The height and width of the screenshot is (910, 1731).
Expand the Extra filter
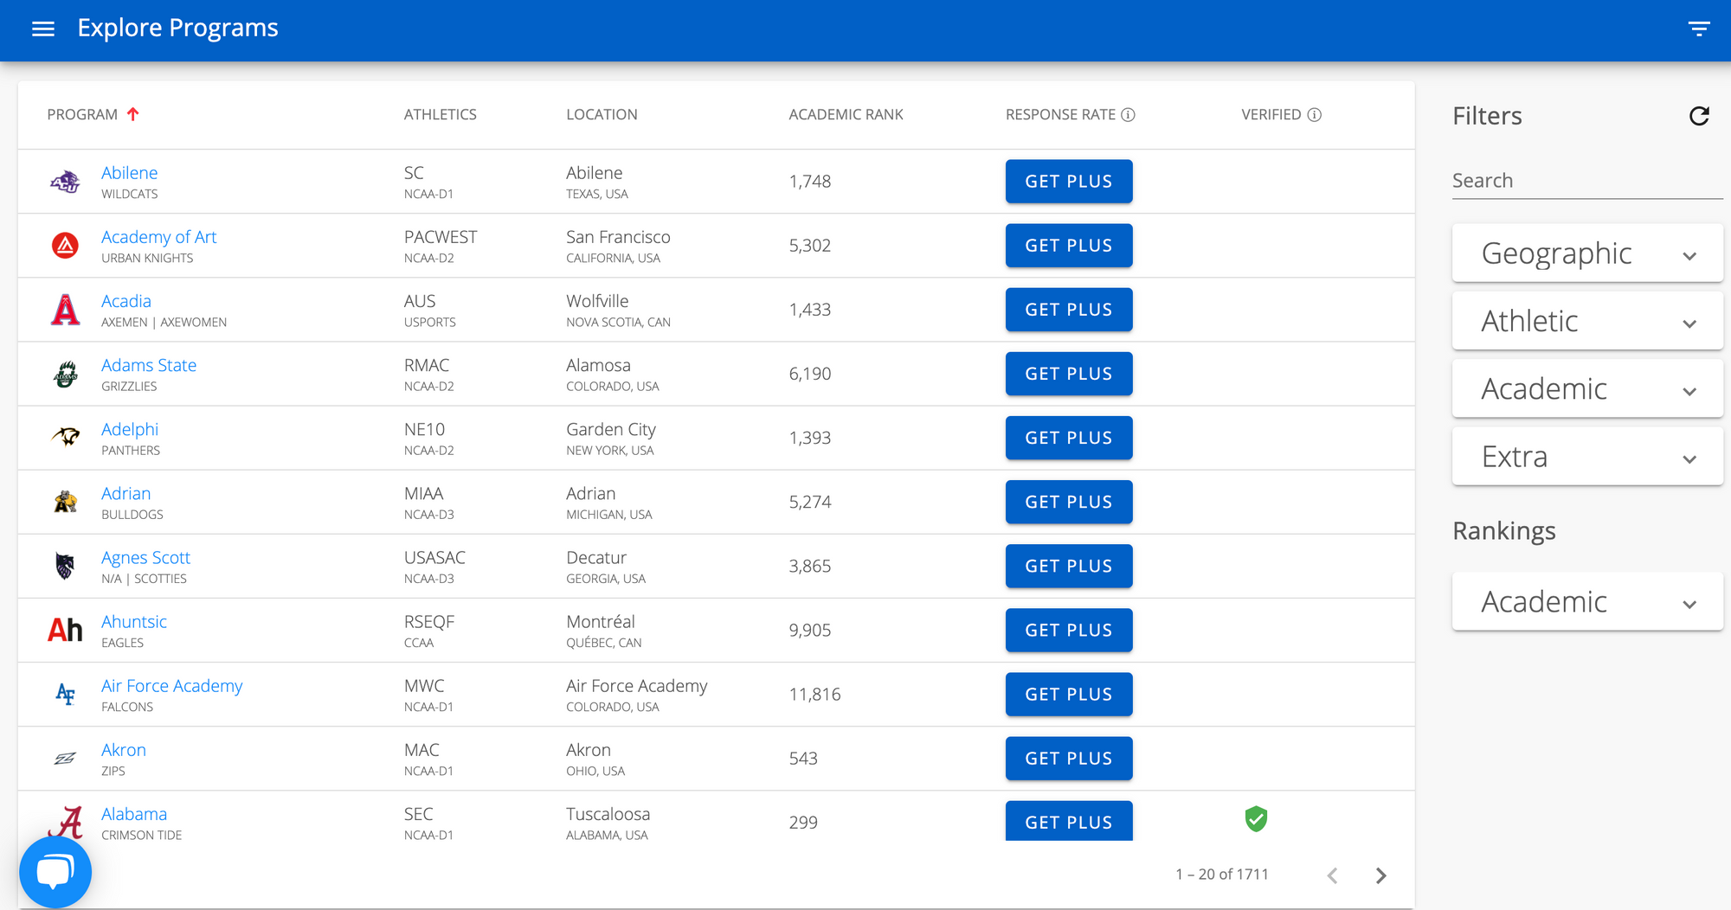click(x=1587, y=457)
